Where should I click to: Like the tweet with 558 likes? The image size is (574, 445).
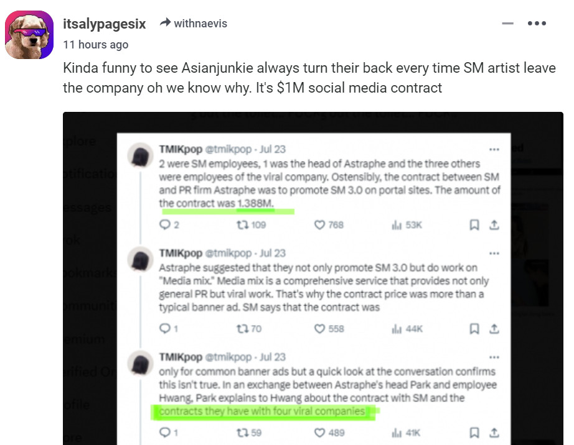pos(319,329)
